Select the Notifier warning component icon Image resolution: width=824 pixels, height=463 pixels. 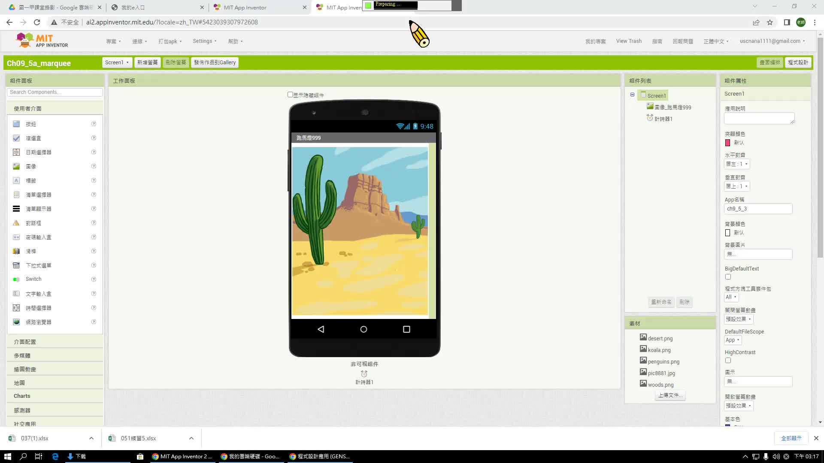tap(16, 223)
